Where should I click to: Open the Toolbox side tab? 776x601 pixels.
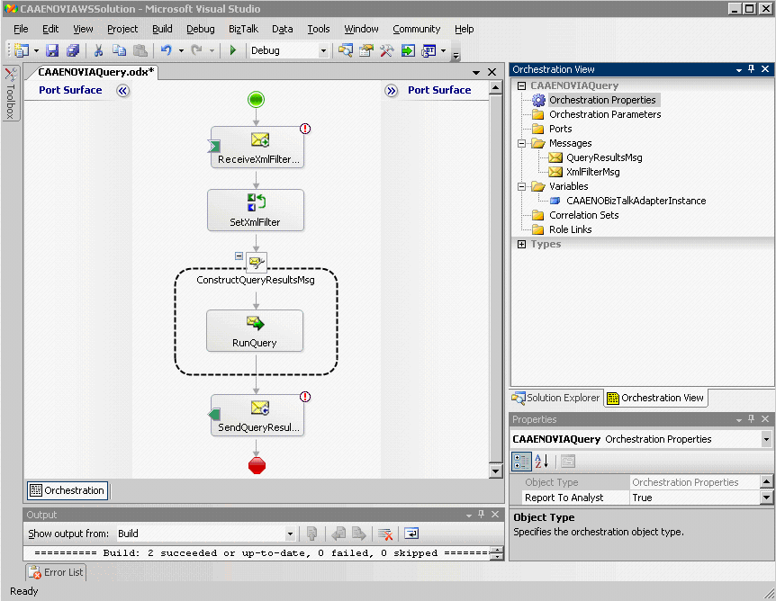pyautogui.click(x=11, y=94)
